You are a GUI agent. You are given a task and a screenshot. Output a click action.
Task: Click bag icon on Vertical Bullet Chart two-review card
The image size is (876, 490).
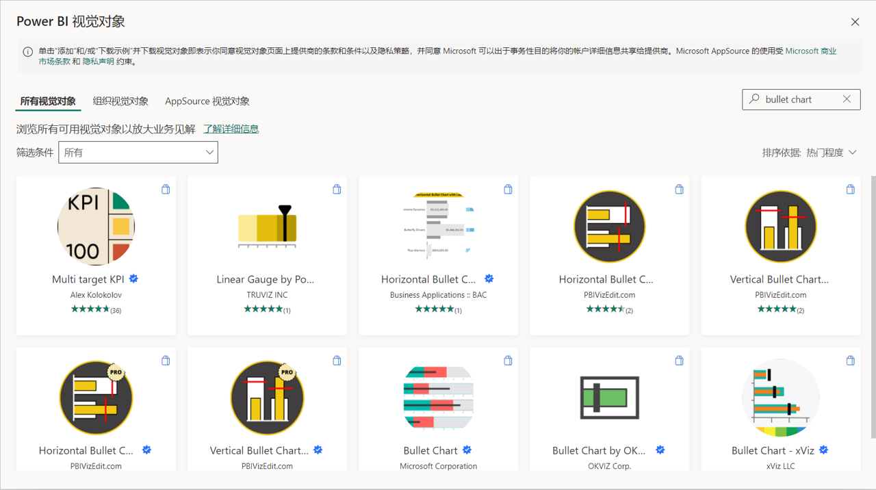point(851,189)
